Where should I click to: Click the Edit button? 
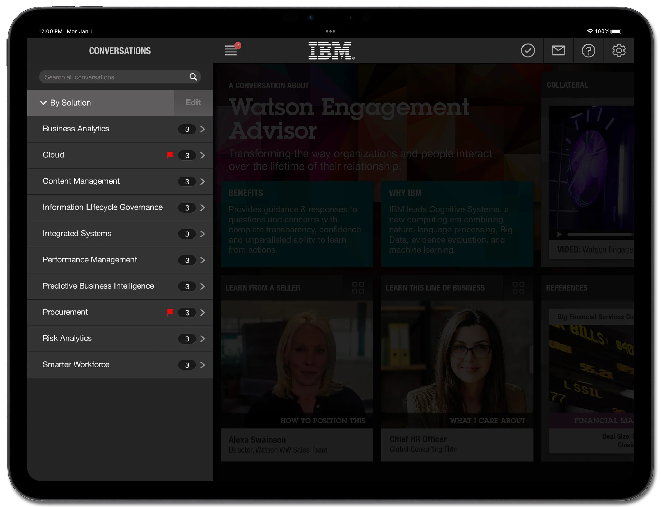click(193, 103)
